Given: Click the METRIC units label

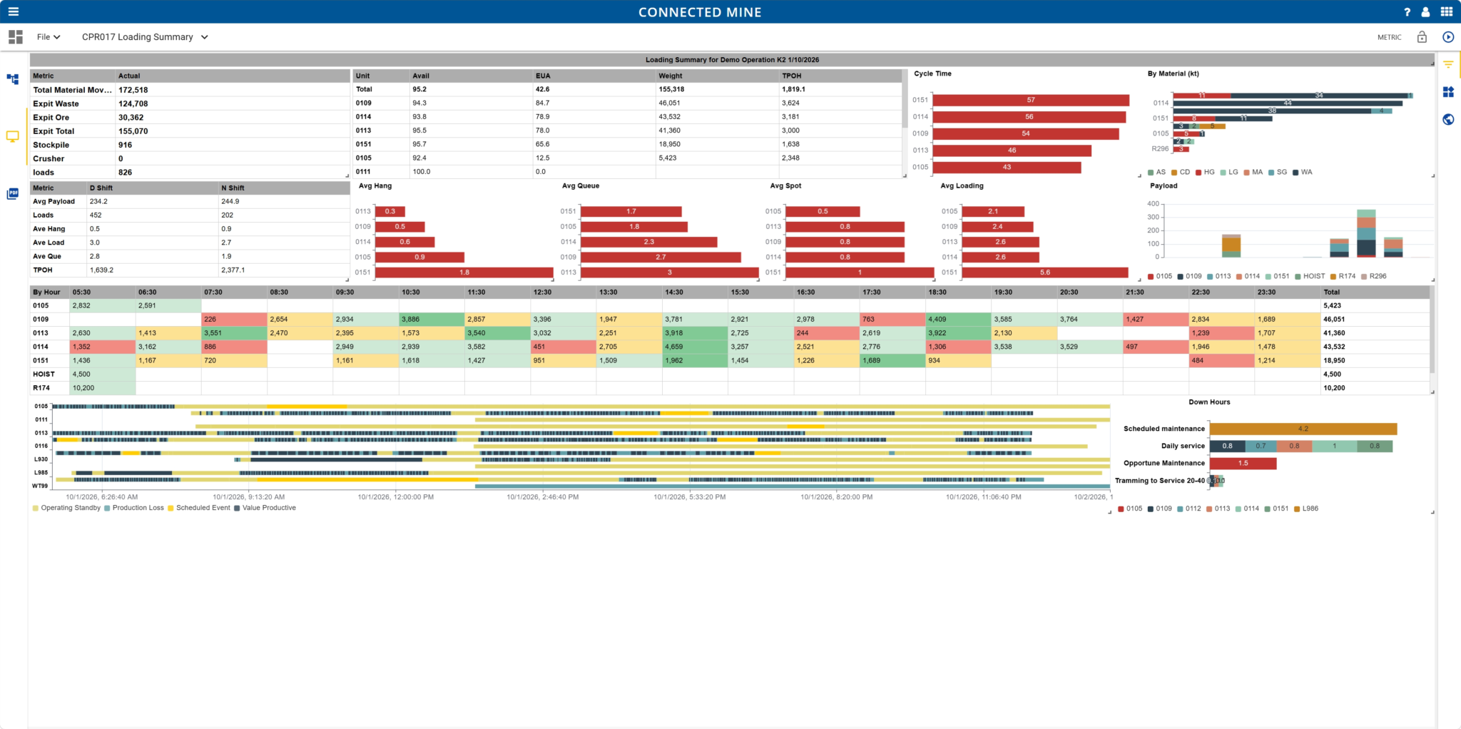Looking at the screenshot, I should (x=1389, y=37).
